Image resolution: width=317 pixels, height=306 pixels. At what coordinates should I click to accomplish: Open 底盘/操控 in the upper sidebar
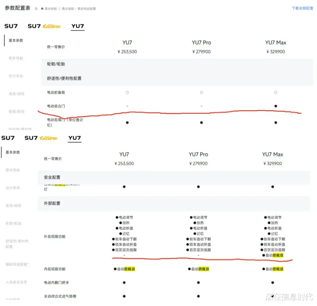click(x=17, y=94)
